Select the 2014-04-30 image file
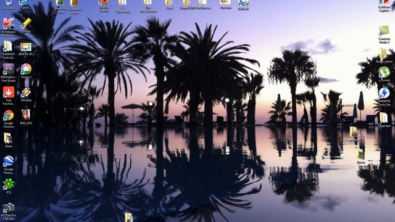 point(26,49)
